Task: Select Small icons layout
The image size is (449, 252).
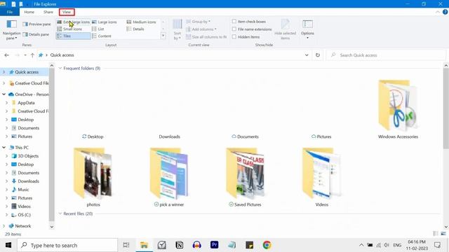Action: click(69, 29)
